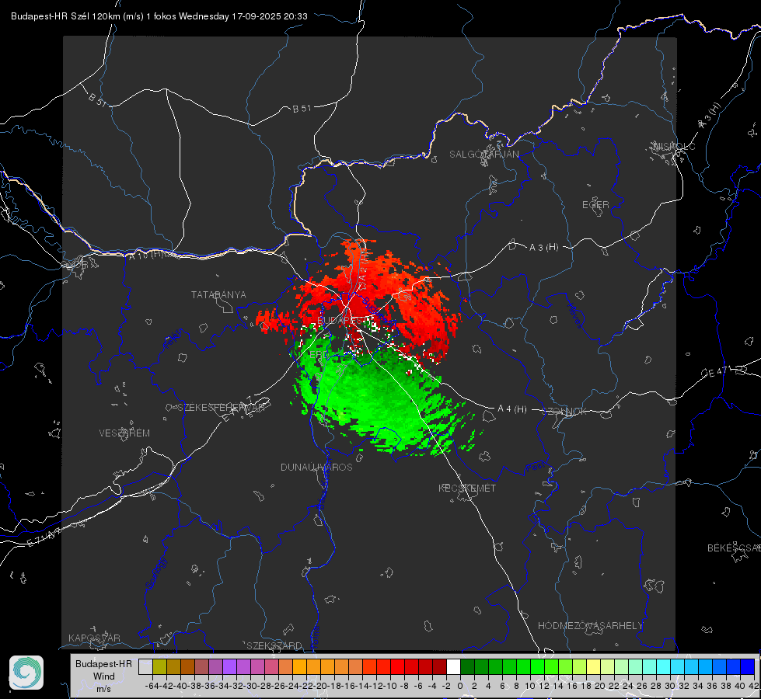Image resolution: width=761 pixels, height=699 pixels.
Task: Pick the deep blue swatch labeled 42
Action: (x=748, y=666)
